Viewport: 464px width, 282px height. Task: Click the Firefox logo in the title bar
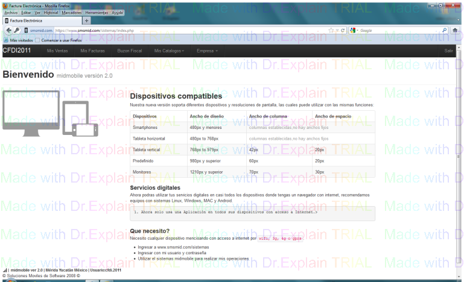pos(5,5)
